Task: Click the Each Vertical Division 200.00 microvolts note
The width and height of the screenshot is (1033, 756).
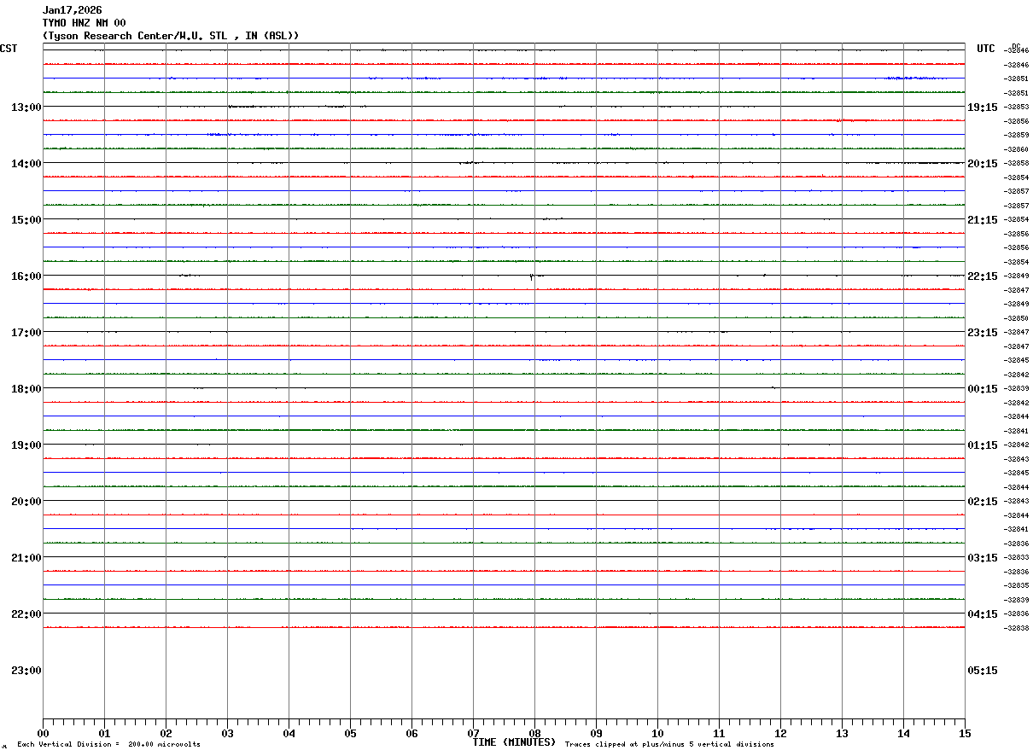Action: click(108, 745)
